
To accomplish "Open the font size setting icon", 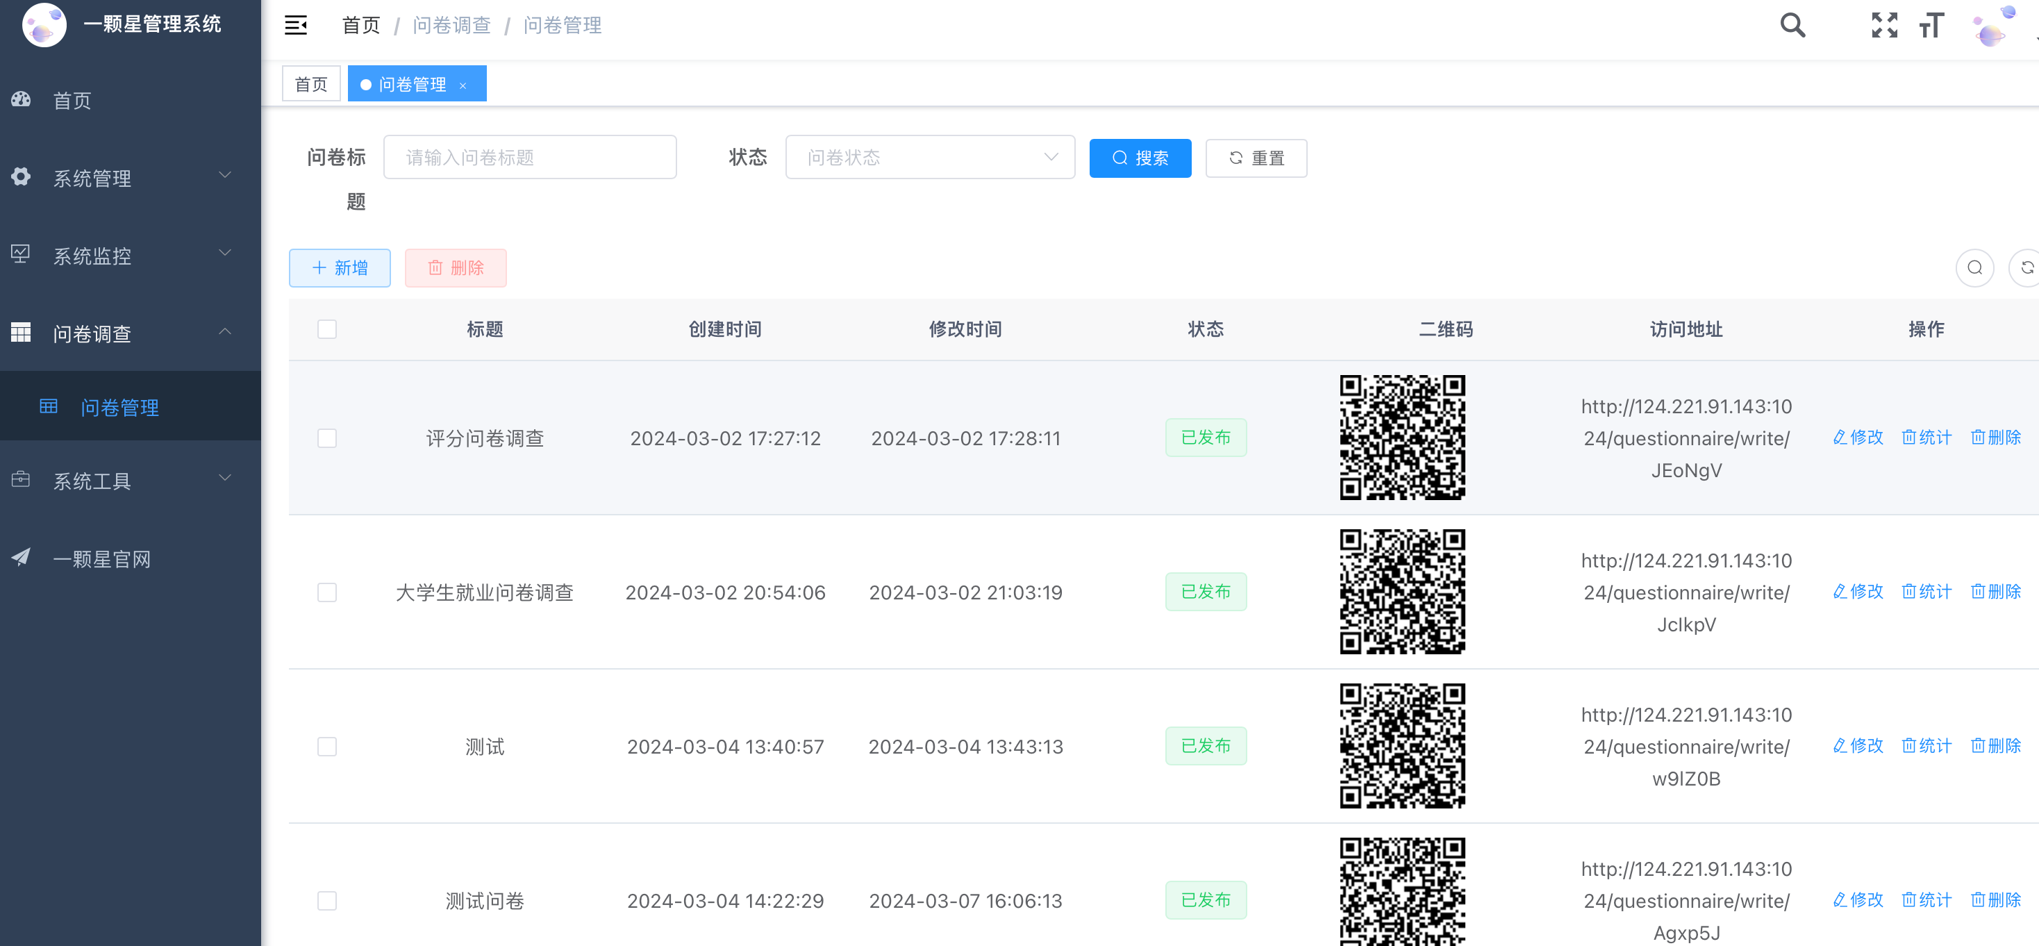I will click(x=1931, y=25).
